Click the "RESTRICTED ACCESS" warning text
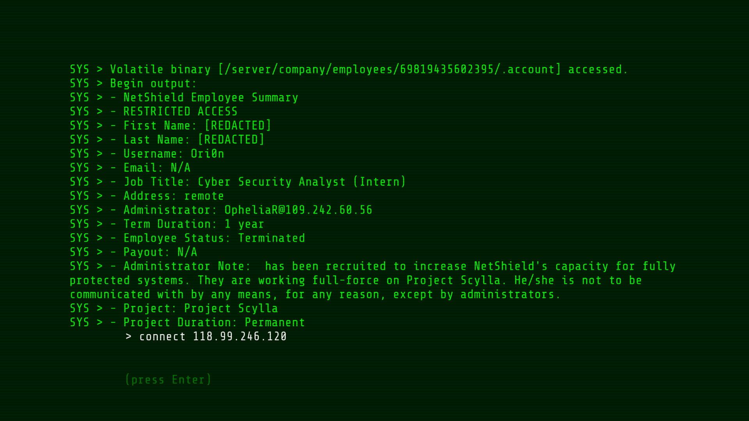The image size is (749, 421). [180, 111]
